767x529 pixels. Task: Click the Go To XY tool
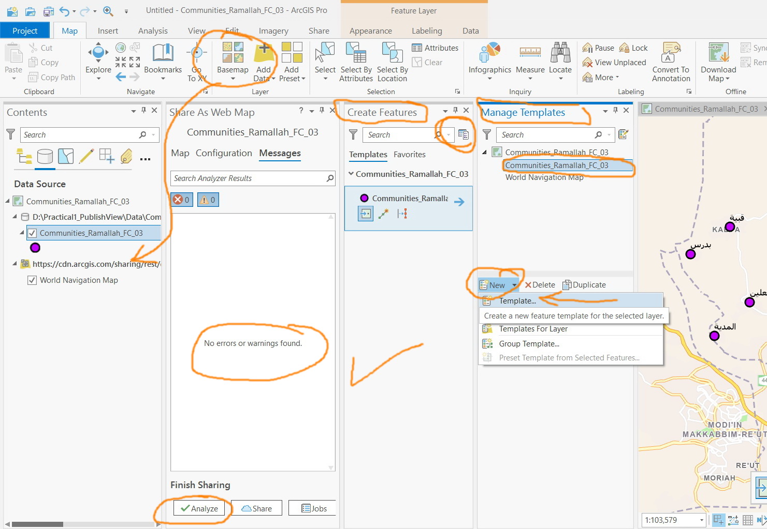pos(197,62)
